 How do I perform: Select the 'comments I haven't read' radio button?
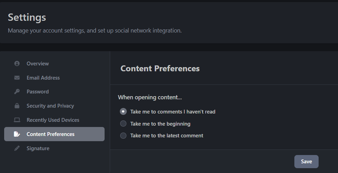click(x=123, y=111)
